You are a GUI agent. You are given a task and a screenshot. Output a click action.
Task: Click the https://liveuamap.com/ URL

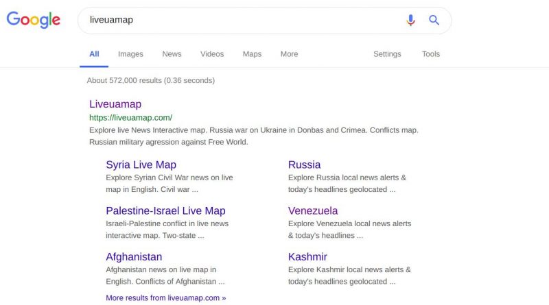tap(130, 118)
